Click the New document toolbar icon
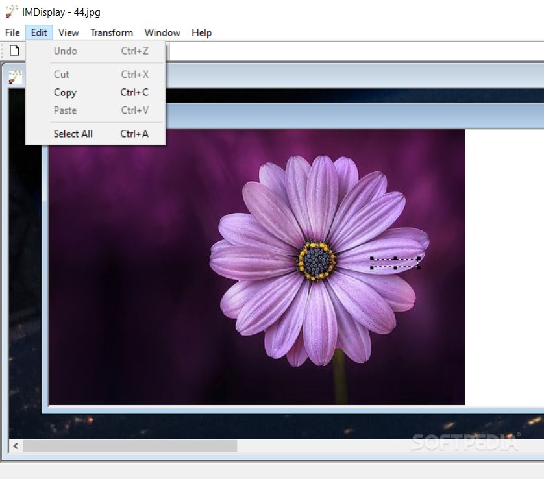Screen dimensions: 544x479 [14, 51]
